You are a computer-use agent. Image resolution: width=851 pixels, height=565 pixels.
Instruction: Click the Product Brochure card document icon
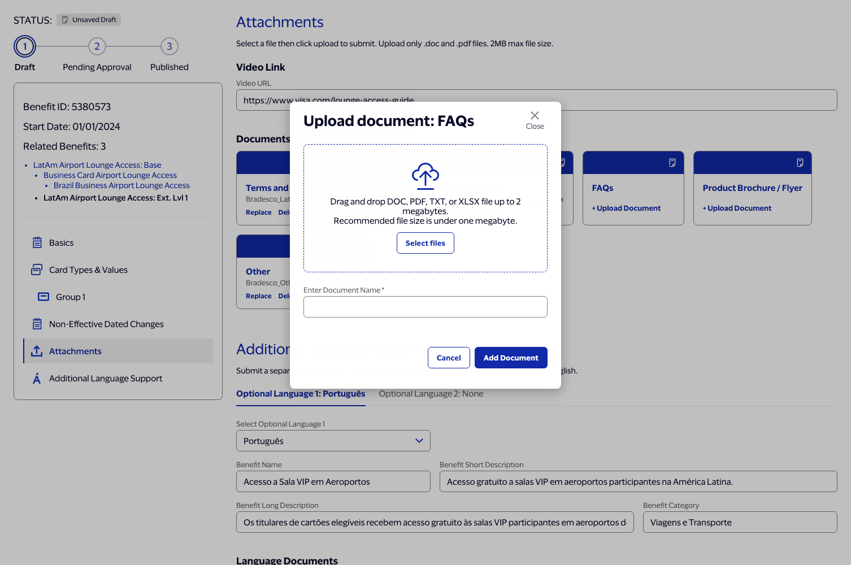[x=800, y=163]
